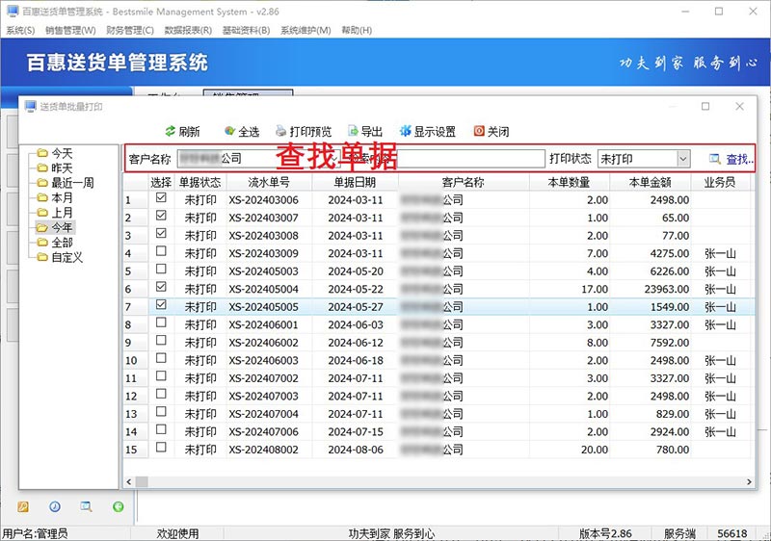The image size is (771, 541).
Task: Click the scrollbar left arrow
Action: [x=129, y=481]
